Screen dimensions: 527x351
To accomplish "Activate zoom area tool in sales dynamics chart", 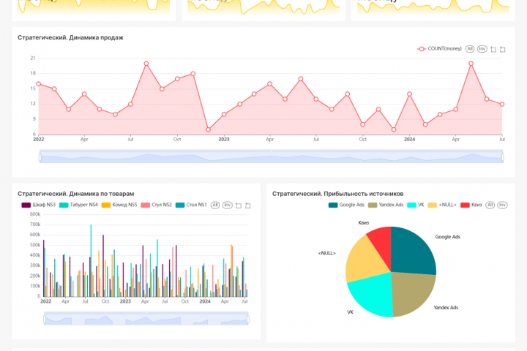I will 493,50.
